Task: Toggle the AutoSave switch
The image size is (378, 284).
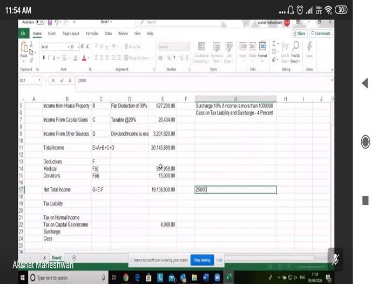Action: pos(40,22)
